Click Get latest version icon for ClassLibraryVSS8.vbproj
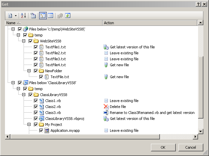209x156 pixels. (x=106, y=119)
